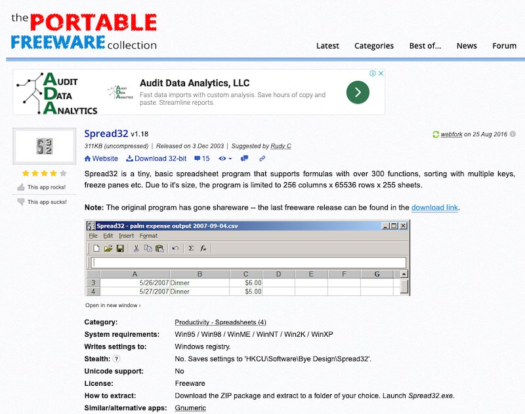The width and height of the screenshot is (525, 414).
Task: Click the 'Website' link text
Action: coord(105,159)
